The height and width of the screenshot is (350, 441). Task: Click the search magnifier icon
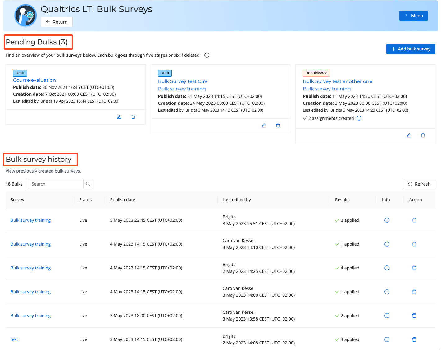pos(88,184)
